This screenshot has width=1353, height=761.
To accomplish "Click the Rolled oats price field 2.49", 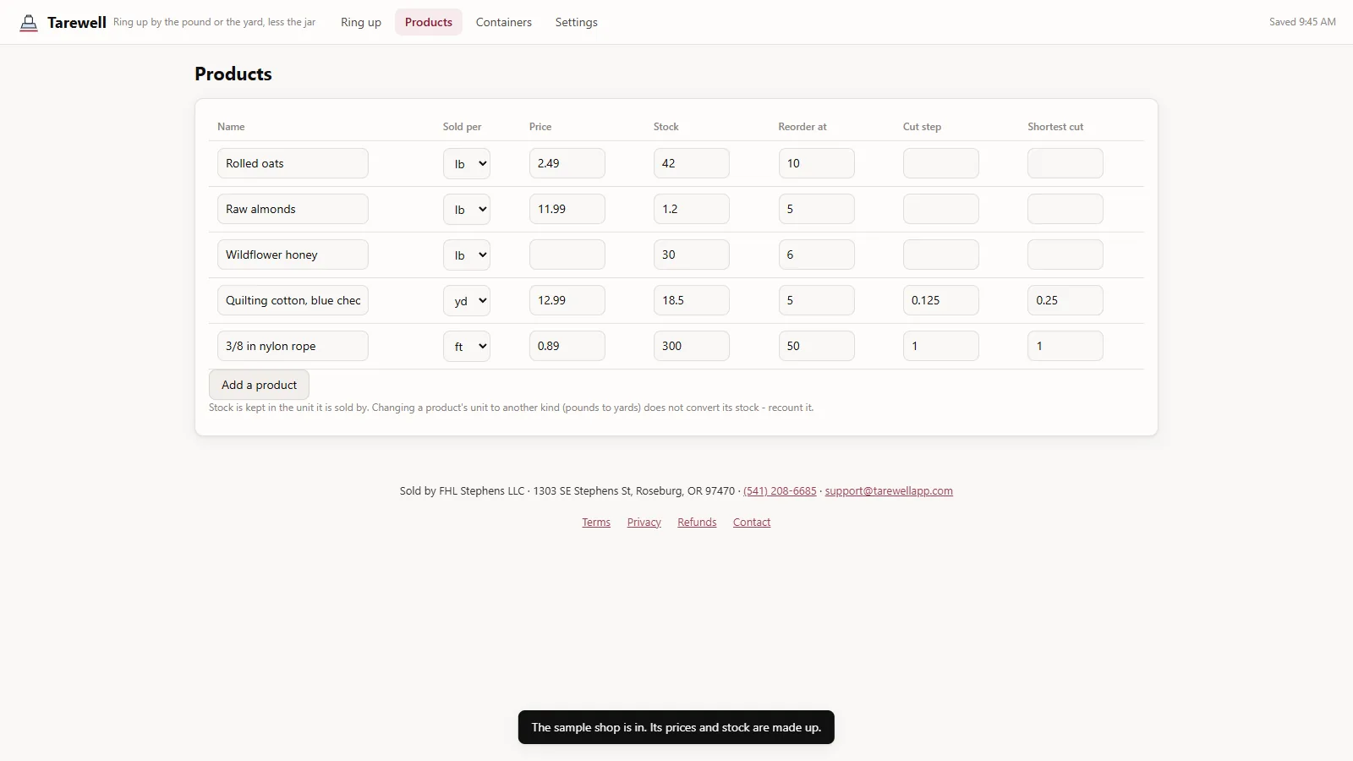I will [x=567, y=163].
